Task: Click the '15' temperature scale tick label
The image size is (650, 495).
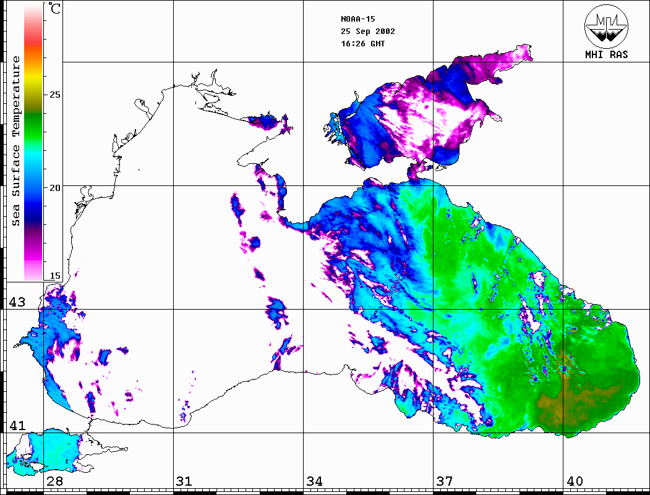Action: pos(54,276)
